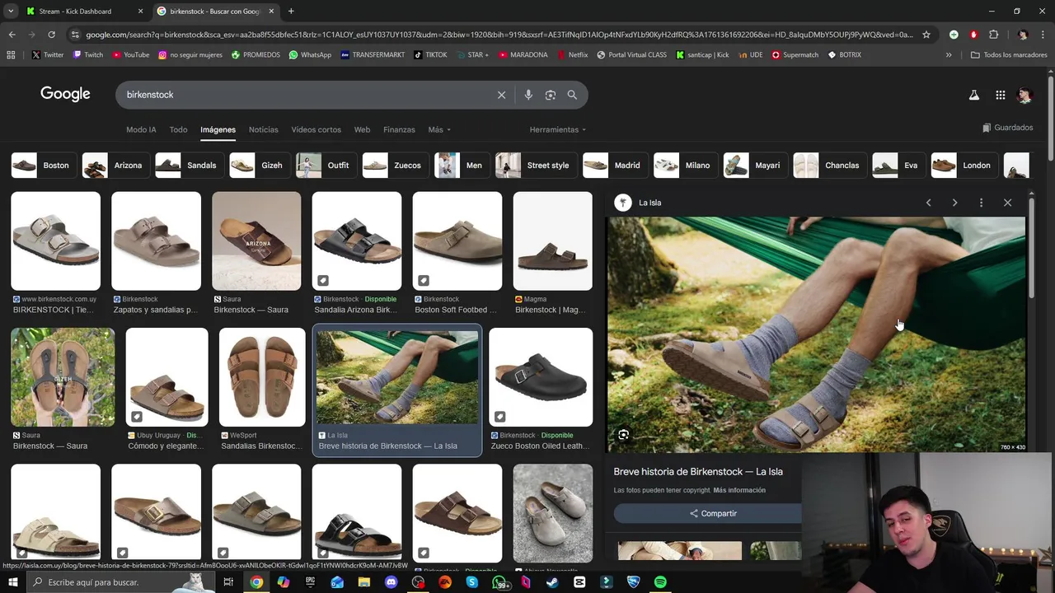Expand the Más search filter dropdown
1055x593 pixels.
[x=439, y=129]
